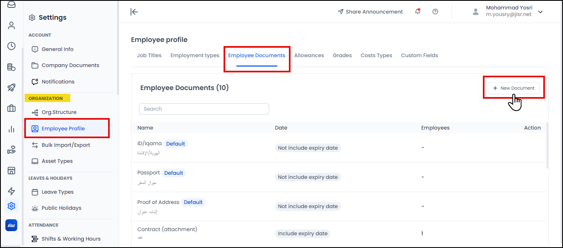This screenshot has width=563, height=248.
Task: Open Share Announcement
Action: [x=370, y=12]
